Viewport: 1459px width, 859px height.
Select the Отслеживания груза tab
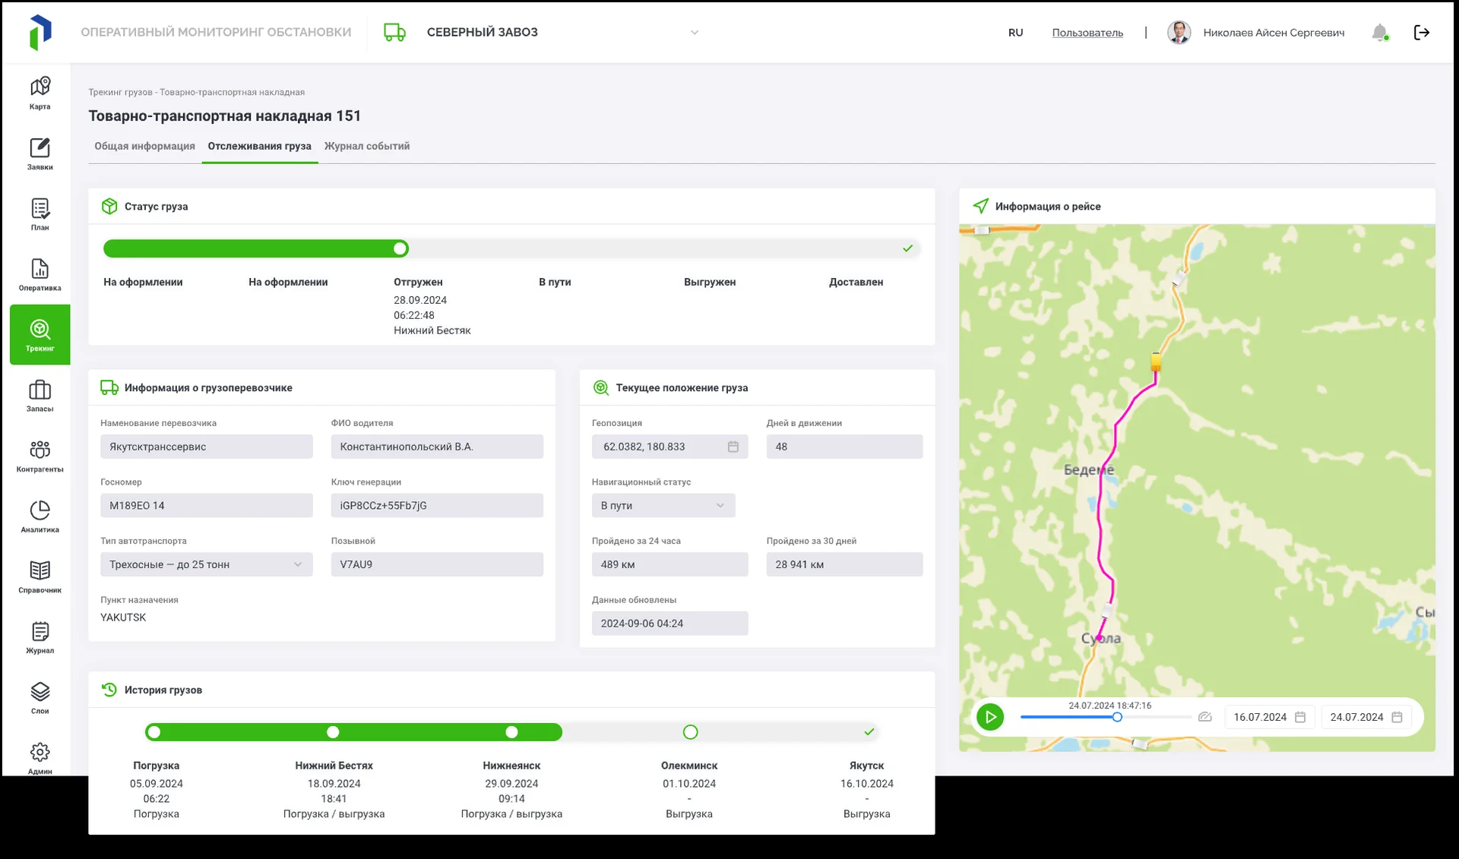pos(260,146)
